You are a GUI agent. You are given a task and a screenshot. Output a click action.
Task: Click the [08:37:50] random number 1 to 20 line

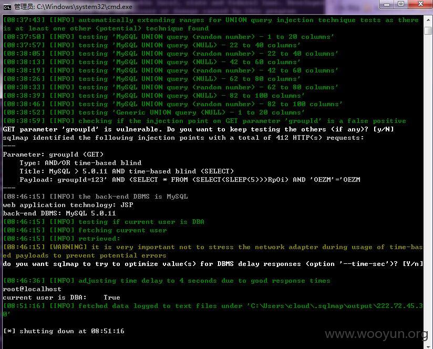pos(169,37)
